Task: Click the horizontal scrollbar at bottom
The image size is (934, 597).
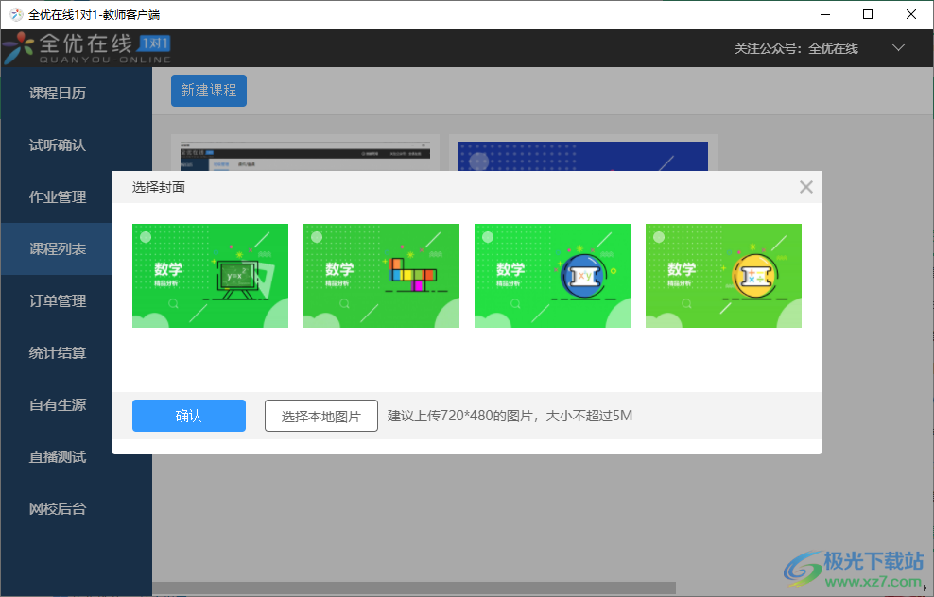Action: tap(414, 588)
